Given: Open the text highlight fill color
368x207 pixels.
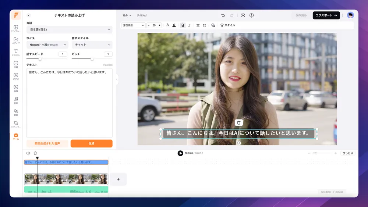Looking at the screenshot, I should pos(174,25).
